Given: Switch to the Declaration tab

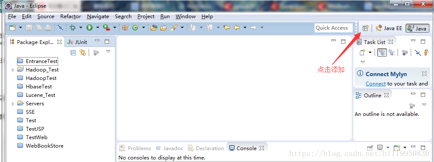Looking at the screenshot, I should tap(206, 148).
